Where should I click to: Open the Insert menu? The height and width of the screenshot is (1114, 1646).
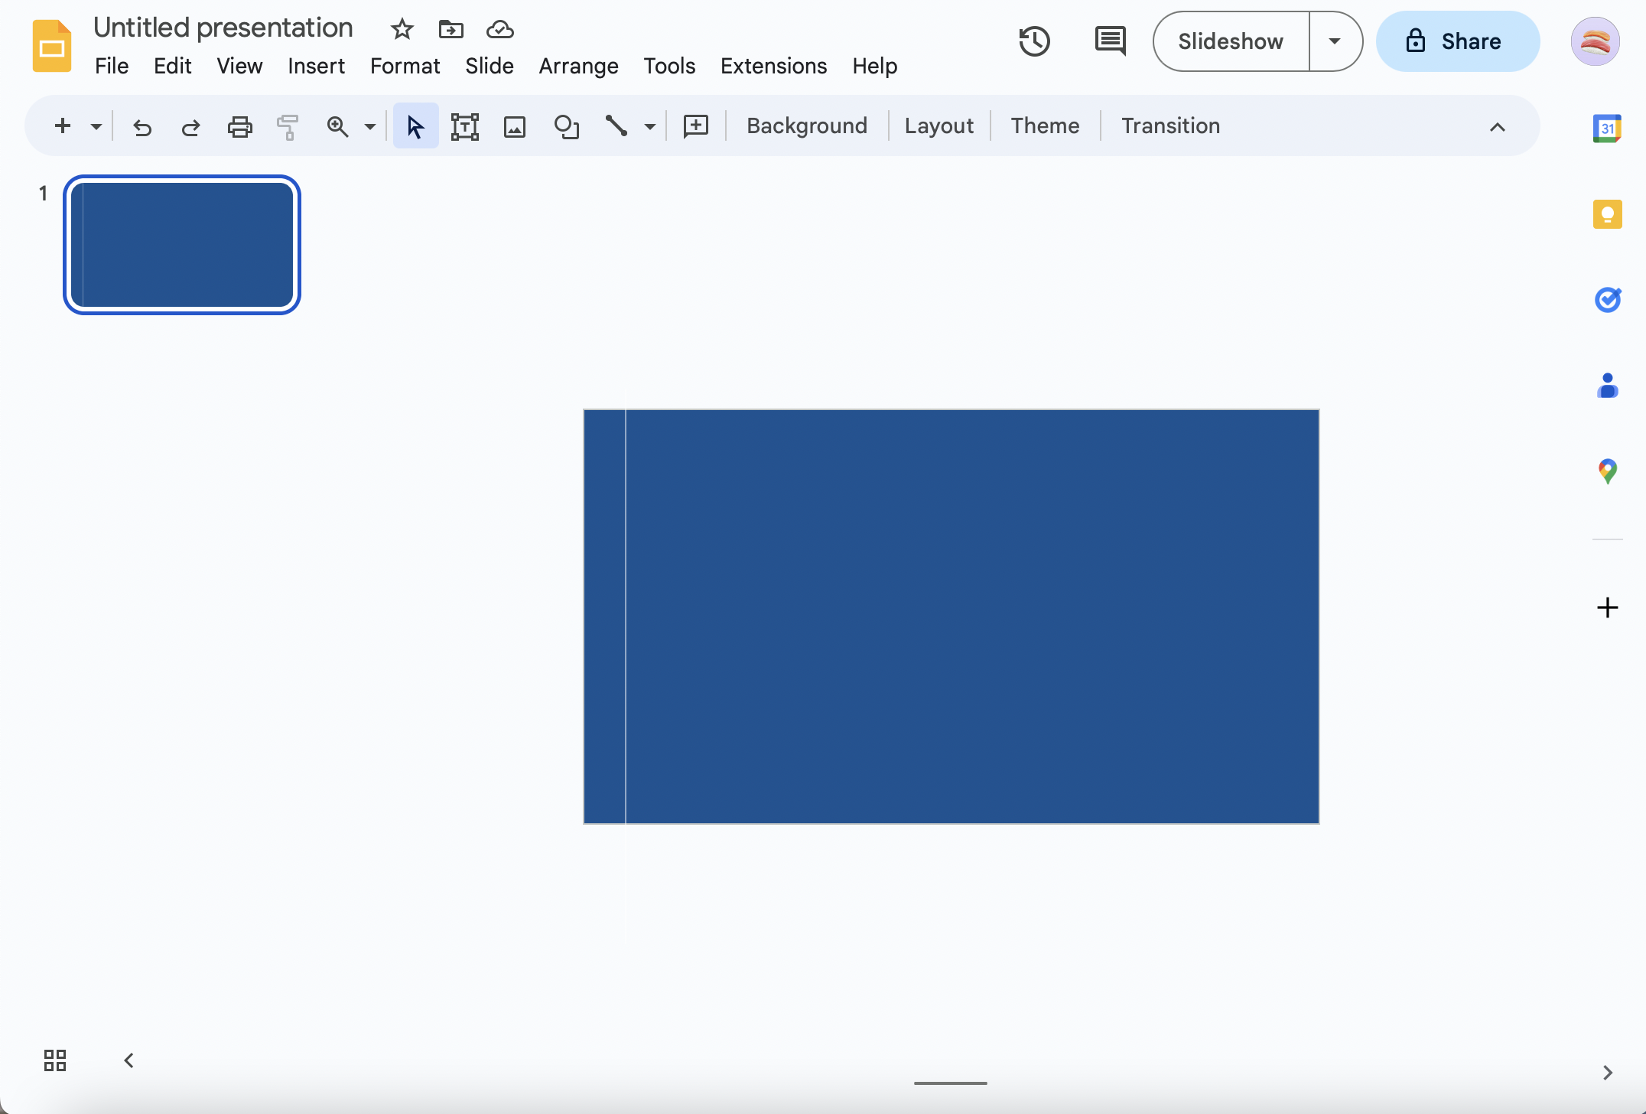pyautogui.click(x=316, y=66)
